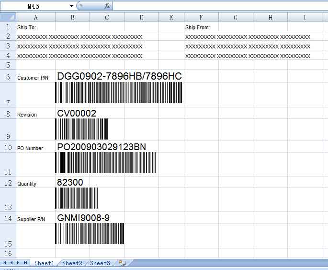Select row 16 header
Image resolution: width=328 pixels, height=270 pixels.
click(x=8, y=253)
